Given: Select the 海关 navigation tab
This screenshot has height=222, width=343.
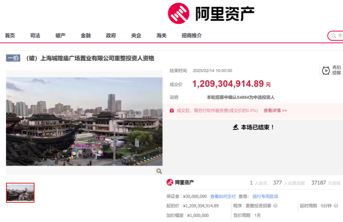Looking at the screenshot, I should pyautogui.click(x=161, y=35).
